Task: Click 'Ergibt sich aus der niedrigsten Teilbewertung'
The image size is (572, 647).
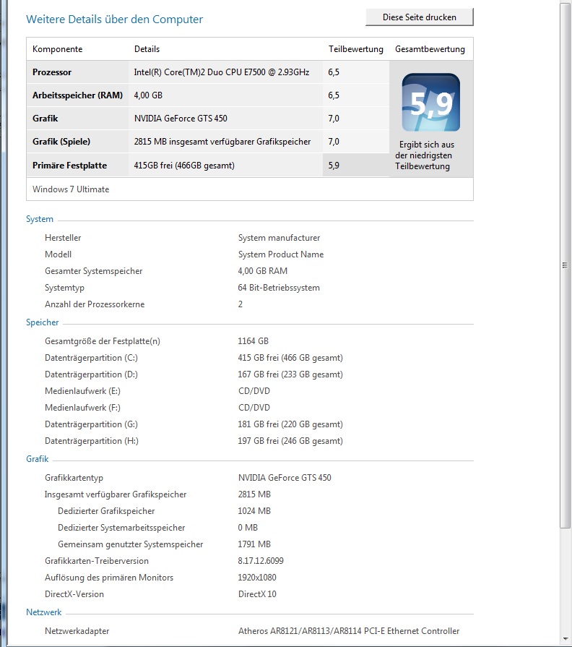Action: point(425,155)
